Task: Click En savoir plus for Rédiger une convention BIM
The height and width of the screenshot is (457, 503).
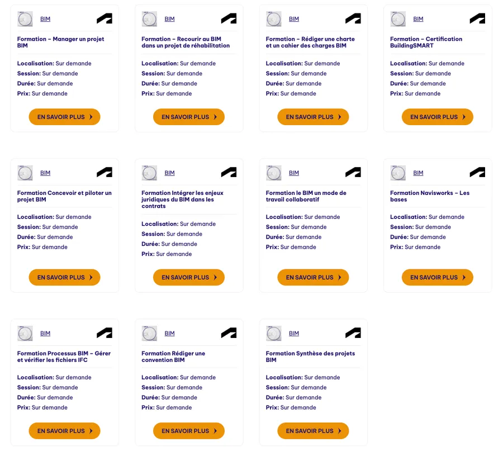Action: [x=188, y=431]
